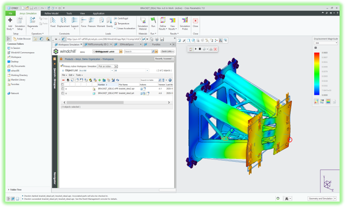Expand the Results group dropdown

pos(174,34)
